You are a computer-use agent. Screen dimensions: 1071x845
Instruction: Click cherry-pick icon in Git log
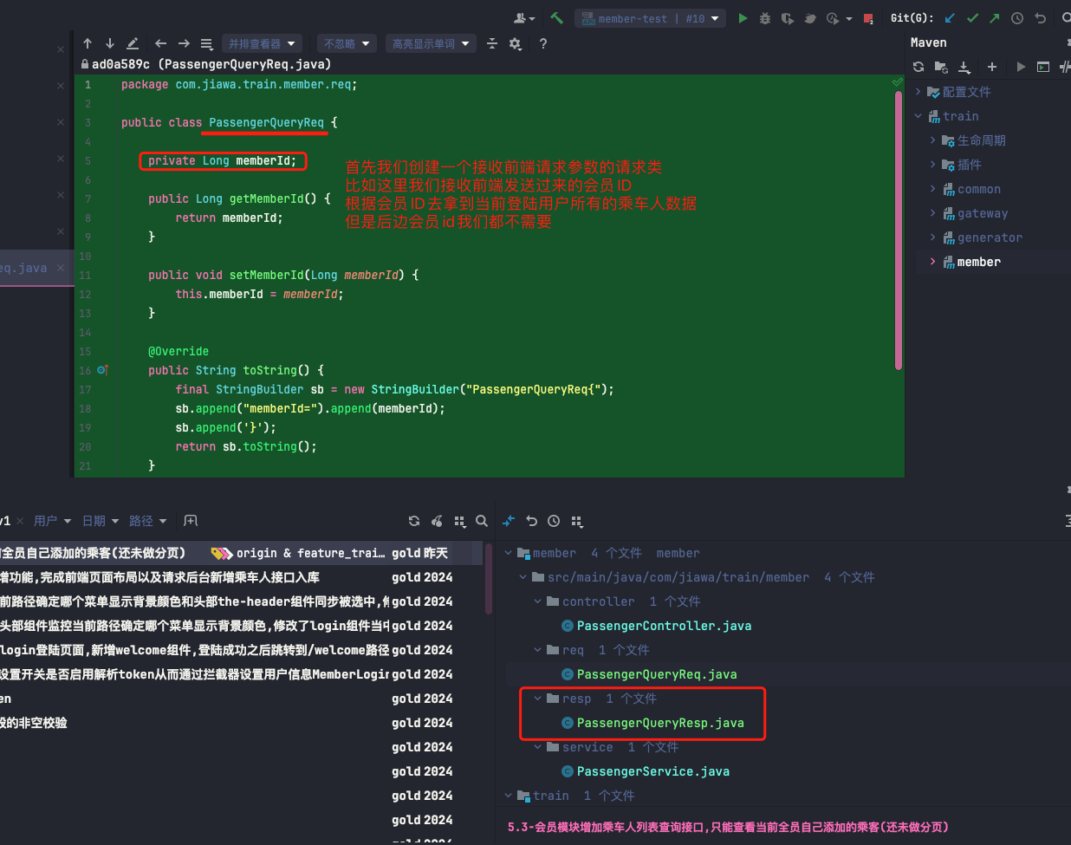(437, 521)
